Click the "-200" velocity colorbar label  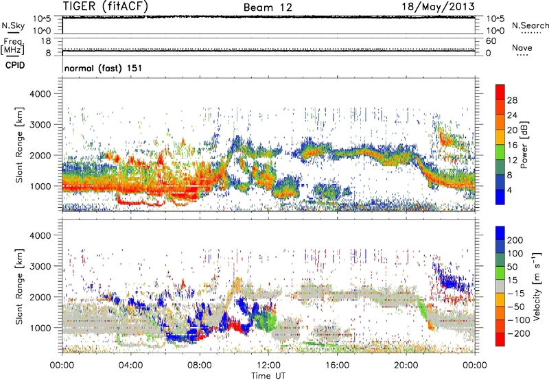pos(519,333)
